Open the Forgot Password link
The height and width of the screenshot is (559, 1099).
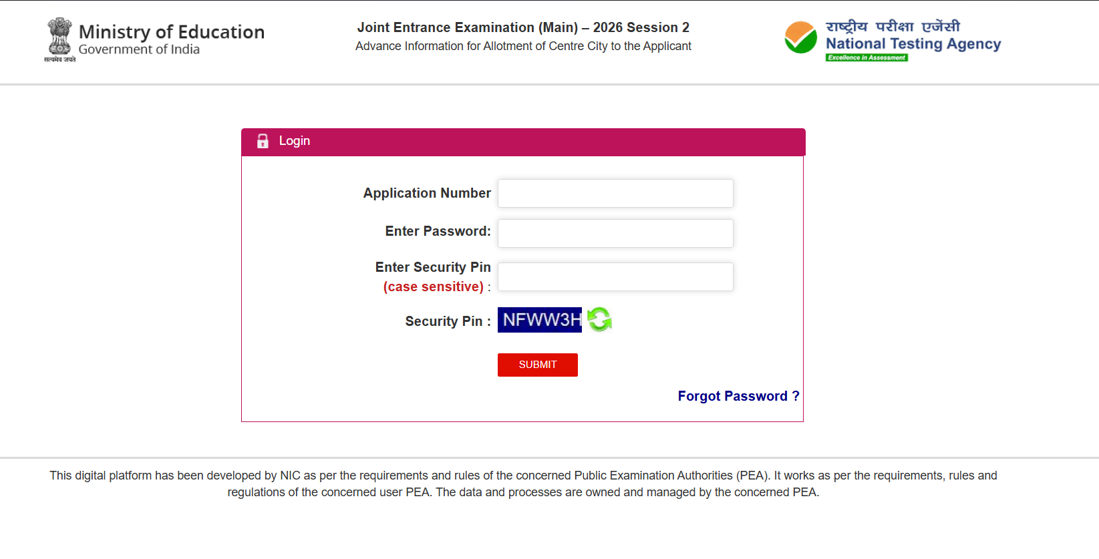738,396
